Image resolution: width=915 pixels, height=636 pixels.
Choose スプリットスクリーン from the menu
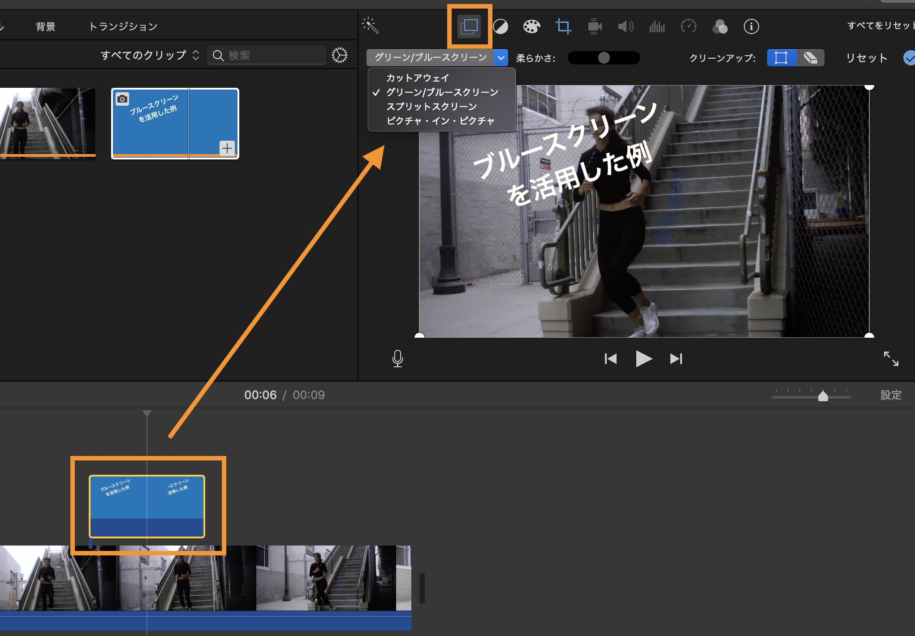click(x=432, y=107)
